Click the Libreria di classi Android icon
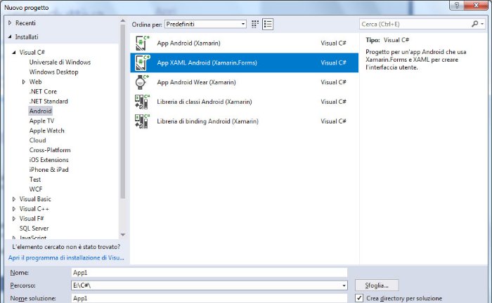The width and height of the screenshot is (492, 303). (142, 102)
